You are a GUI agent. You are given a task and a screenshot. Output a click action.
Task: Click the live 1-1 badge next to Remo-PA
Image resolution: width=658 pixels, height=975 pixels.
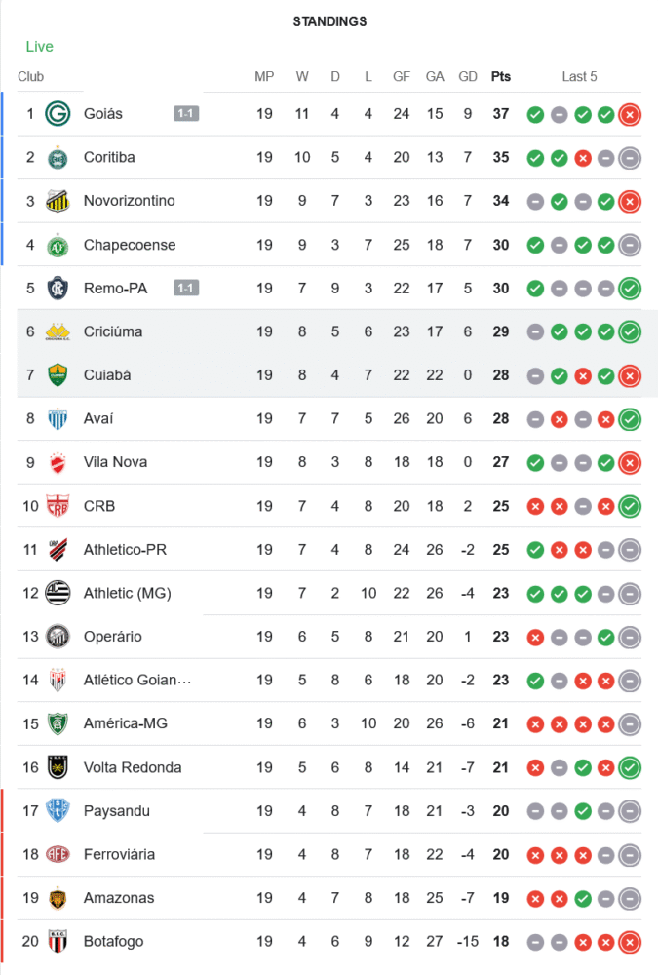click(186, 289)
